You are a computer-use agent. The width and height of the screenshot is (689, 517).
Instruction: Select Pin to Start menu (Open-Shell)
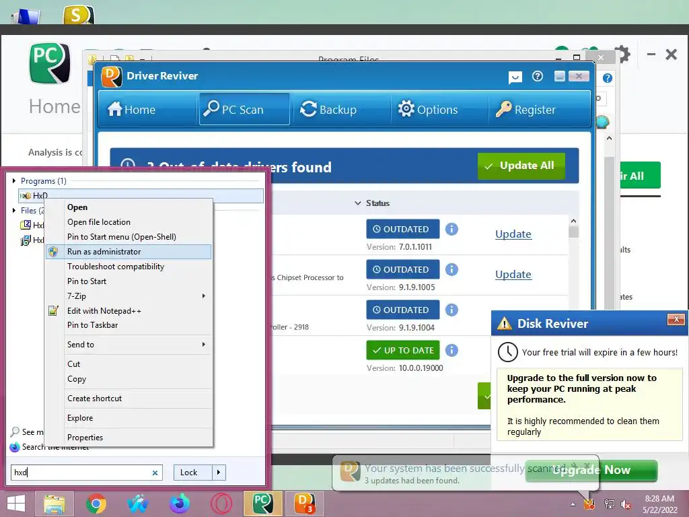(128, 237)
